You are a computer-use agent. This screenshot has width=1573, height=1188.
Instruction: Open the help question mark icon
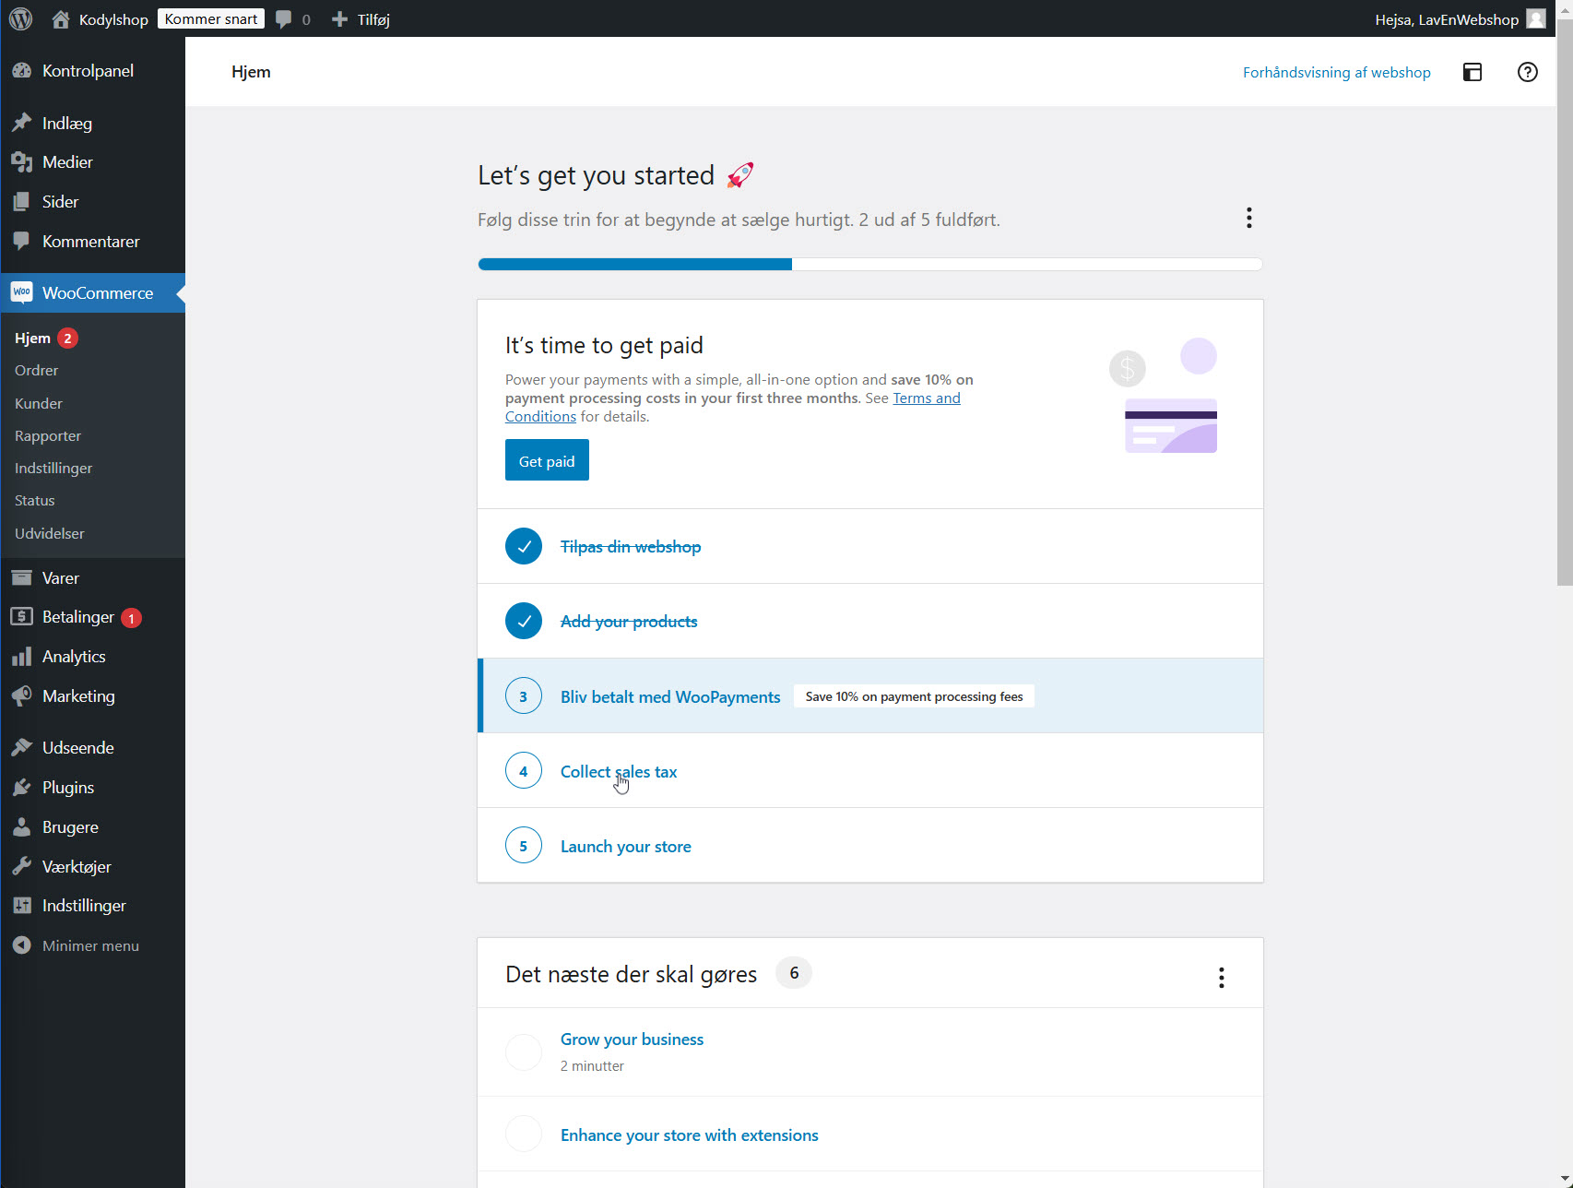tap(1527, 72)
